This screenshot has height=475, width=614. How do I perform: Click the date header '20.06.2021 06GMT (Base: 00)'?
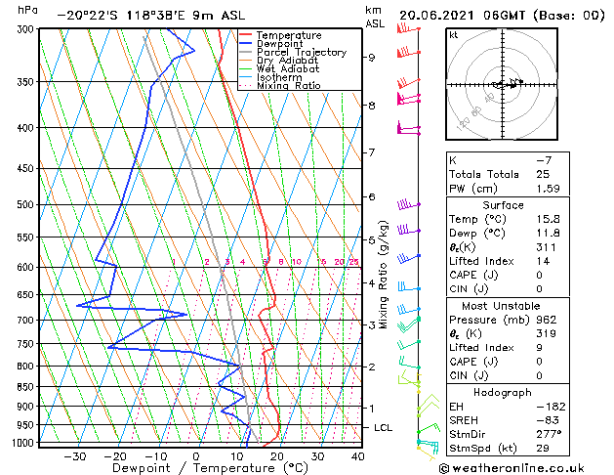pos(502,16)
